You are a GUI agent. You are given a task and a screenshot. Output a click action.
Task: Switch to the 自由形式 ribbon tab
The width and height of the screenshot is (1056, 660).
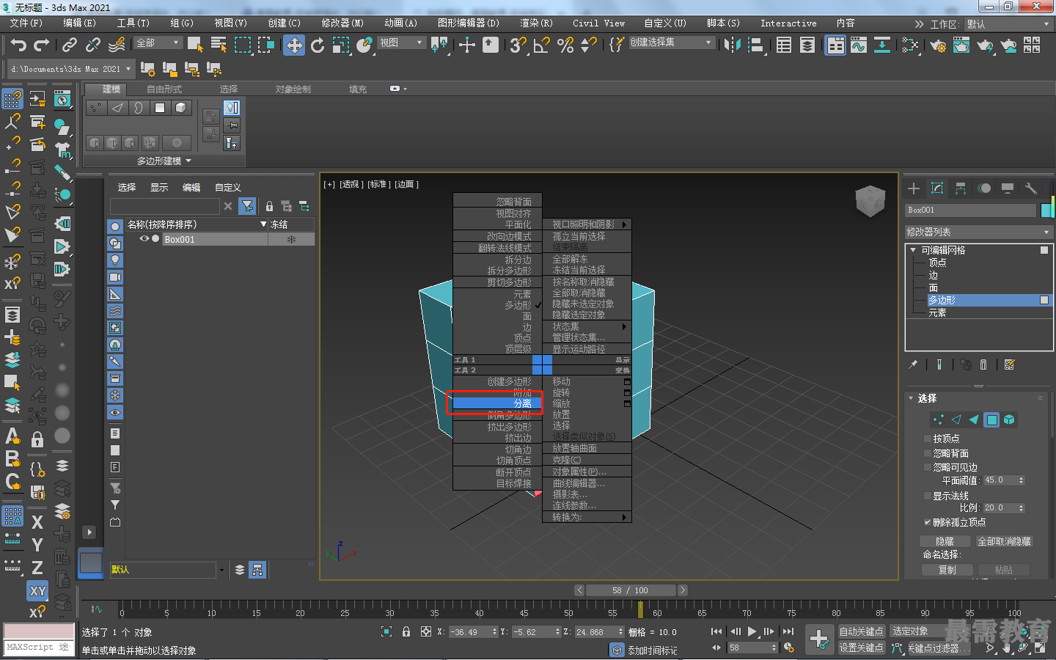point(164,89)
